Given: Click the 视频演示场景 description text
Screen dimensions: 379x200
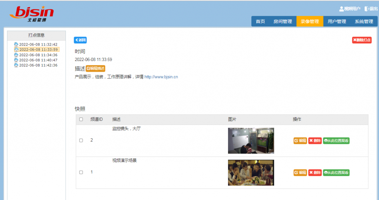Looking at the screenshot, I should (124, 160).
